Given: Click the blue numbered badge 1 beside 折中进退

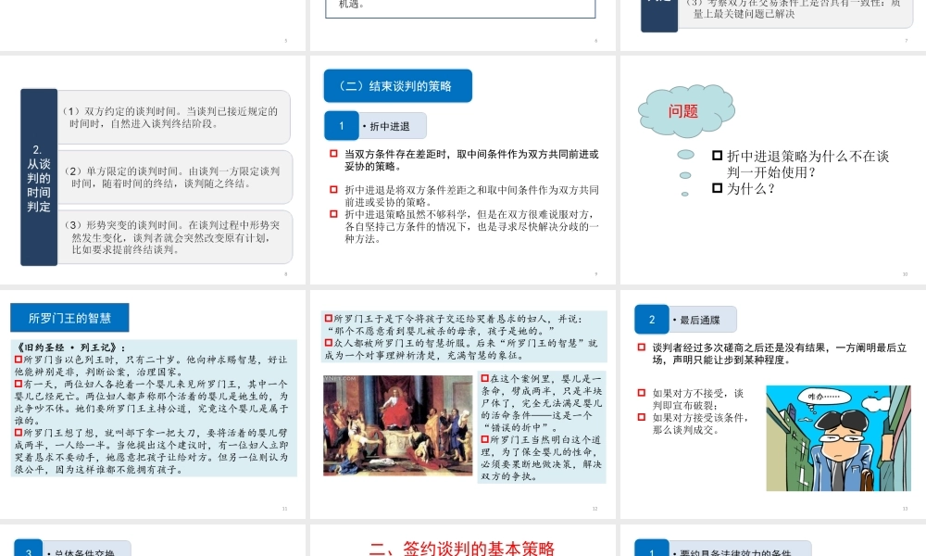Looking at the screenshot, I should 341,125.
